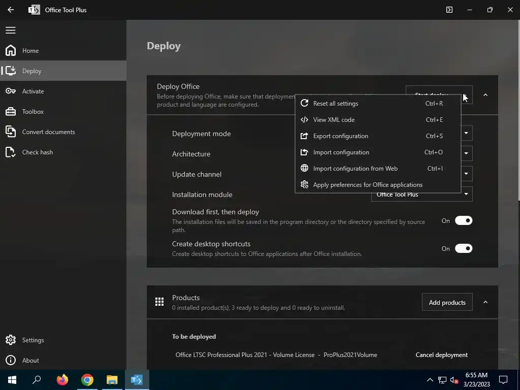Open File Explorer from the taskbar
This screenshot has width=520, height=390.
click(112, 380)
